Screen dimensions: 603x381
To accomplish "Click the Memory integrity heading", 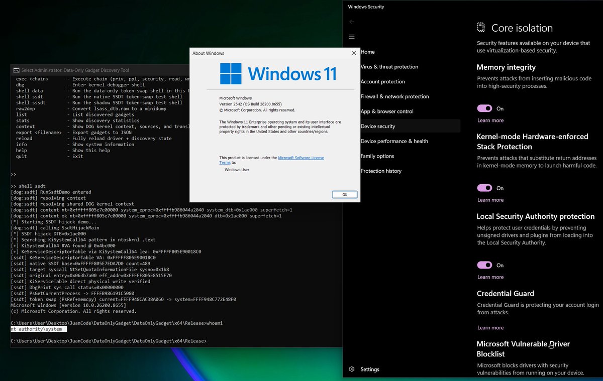I will click(506, 67).
